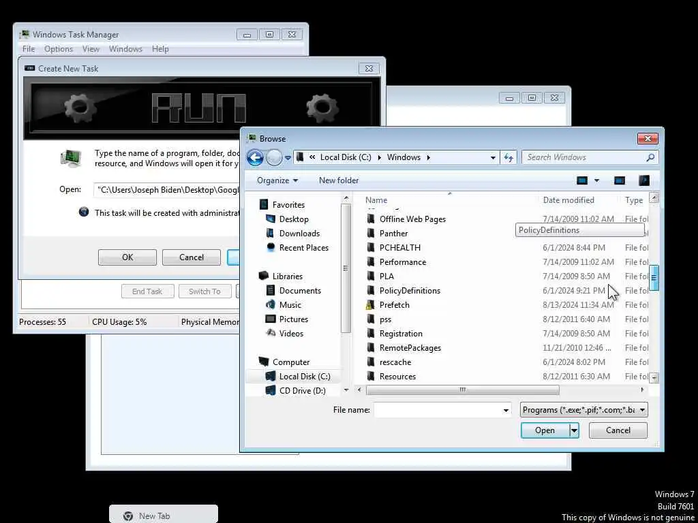Click the PLA folder icon

pos(370,276)
